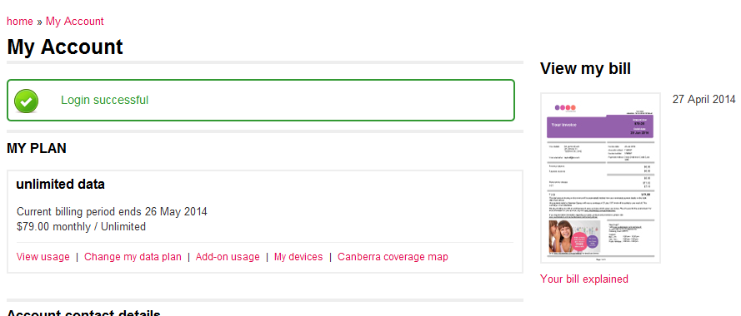Click the Login successful message text
Viewport: 741px width, 316px height.
(x=104, y=100)
